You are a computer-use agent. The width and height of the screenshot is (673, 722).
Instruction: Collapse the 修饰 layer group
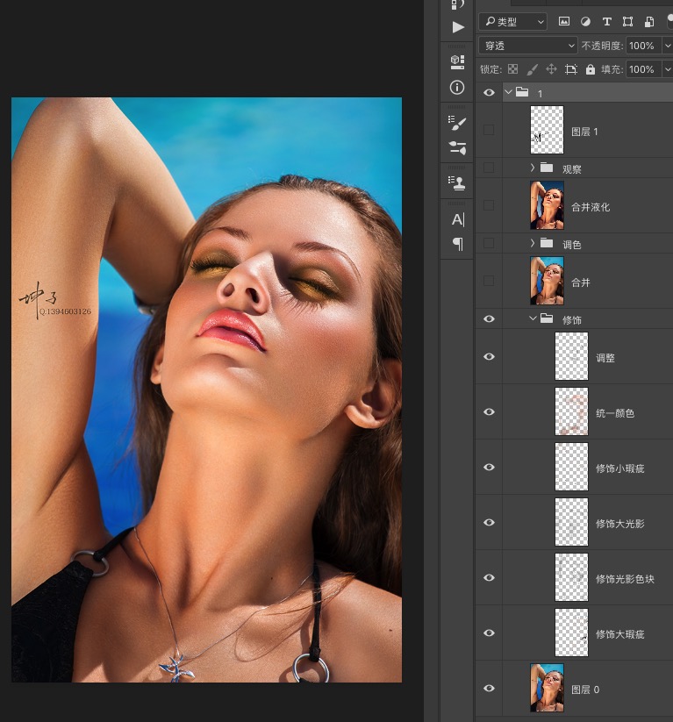pyautogui.click(x=533, y=319)
